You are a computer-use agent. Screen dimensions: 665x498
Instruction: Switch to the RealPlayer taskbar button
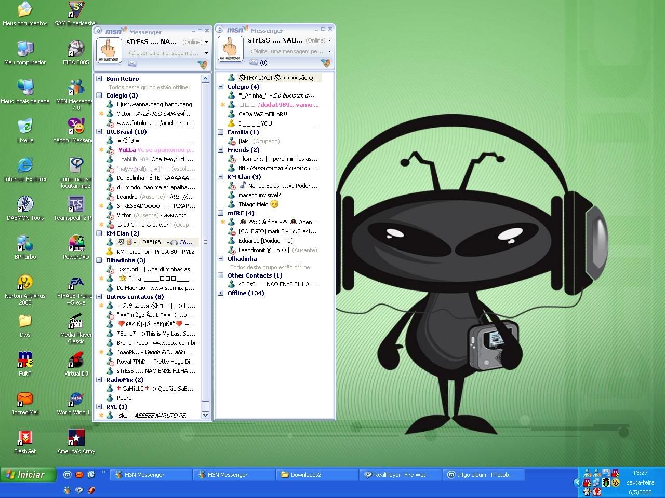pos(400,475)
